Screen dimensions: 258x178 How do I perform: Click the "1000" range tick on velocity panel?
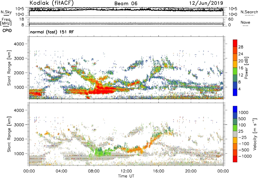(19, 154)
